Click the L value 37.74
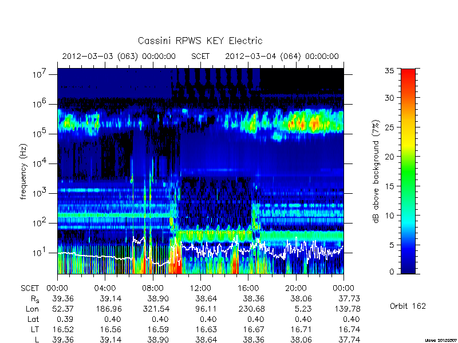Image resolution: width=458 pixels, height=343 pixels. (349, 340)
